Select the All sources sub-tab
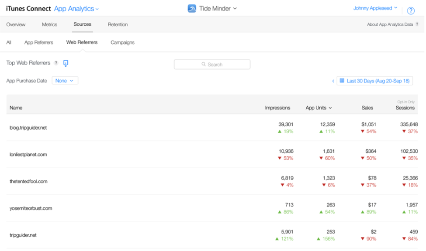Viewport: 426px width, 251px height. (x=9, y=42)
